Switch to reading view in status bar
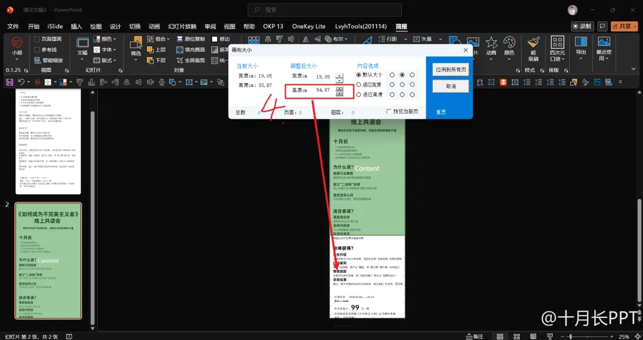 click(x=533, y=336)
